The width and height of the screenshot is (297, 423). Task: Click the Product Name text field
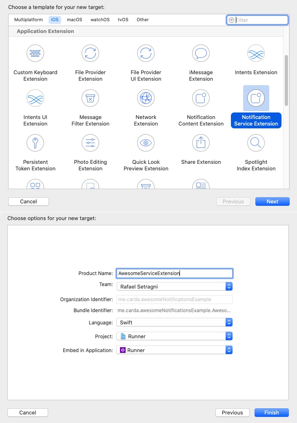[175, 273]
